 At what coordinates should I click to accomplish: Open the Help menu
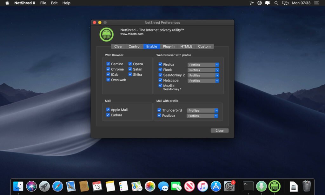[x=66, y=3]
